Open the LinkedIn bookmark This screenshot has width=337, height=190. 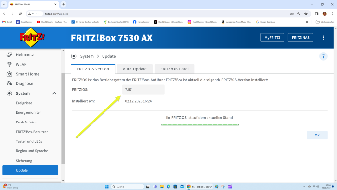[x=85, y=22]
